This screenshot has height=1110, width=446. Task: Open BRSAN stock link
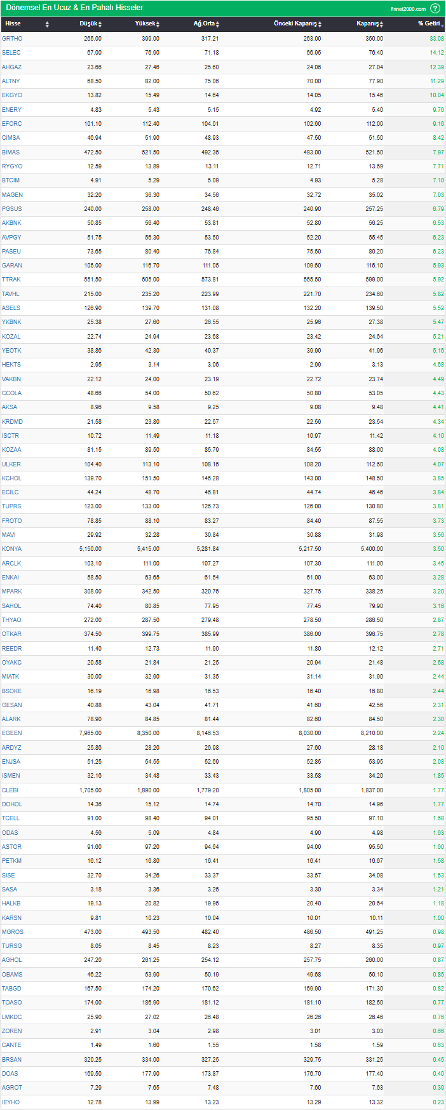point(11,1060)
